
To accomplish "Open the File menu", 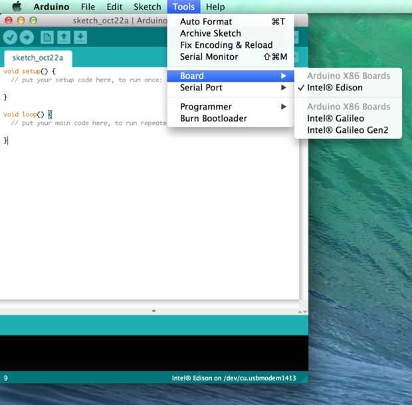I will coord(88,7).
